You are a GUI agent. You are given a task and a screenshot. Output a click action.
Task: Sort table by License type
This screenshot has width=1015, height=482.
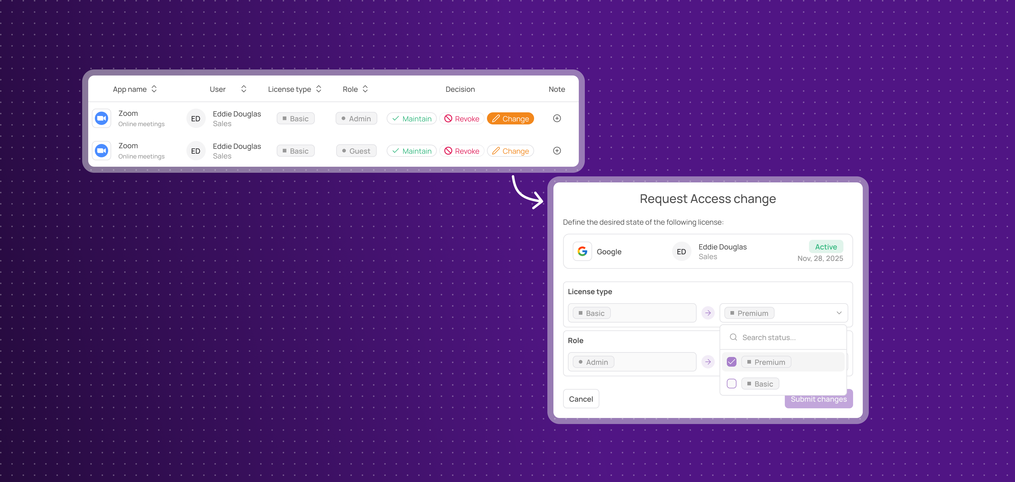click(319, 89)
